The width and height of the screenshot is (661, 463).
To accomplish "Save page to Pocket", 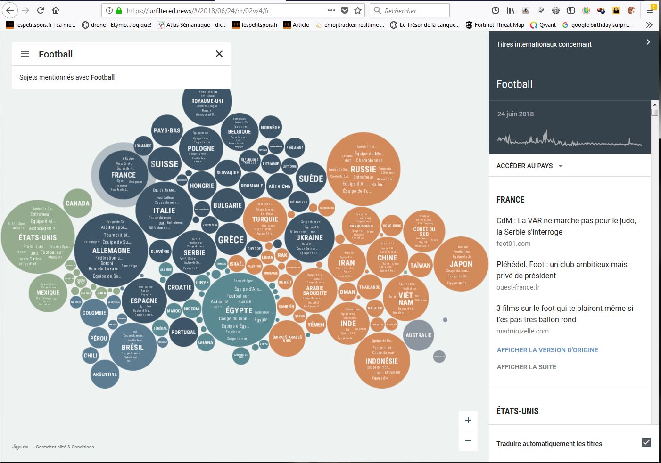I will coord(345,10).
